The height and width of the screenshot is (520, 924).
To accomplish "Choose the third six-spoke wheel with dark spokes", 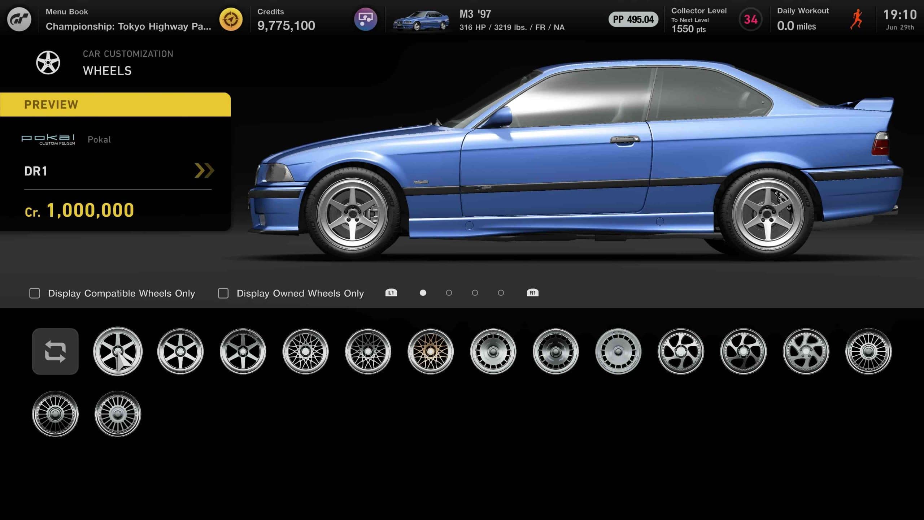I will click(243, 351).
